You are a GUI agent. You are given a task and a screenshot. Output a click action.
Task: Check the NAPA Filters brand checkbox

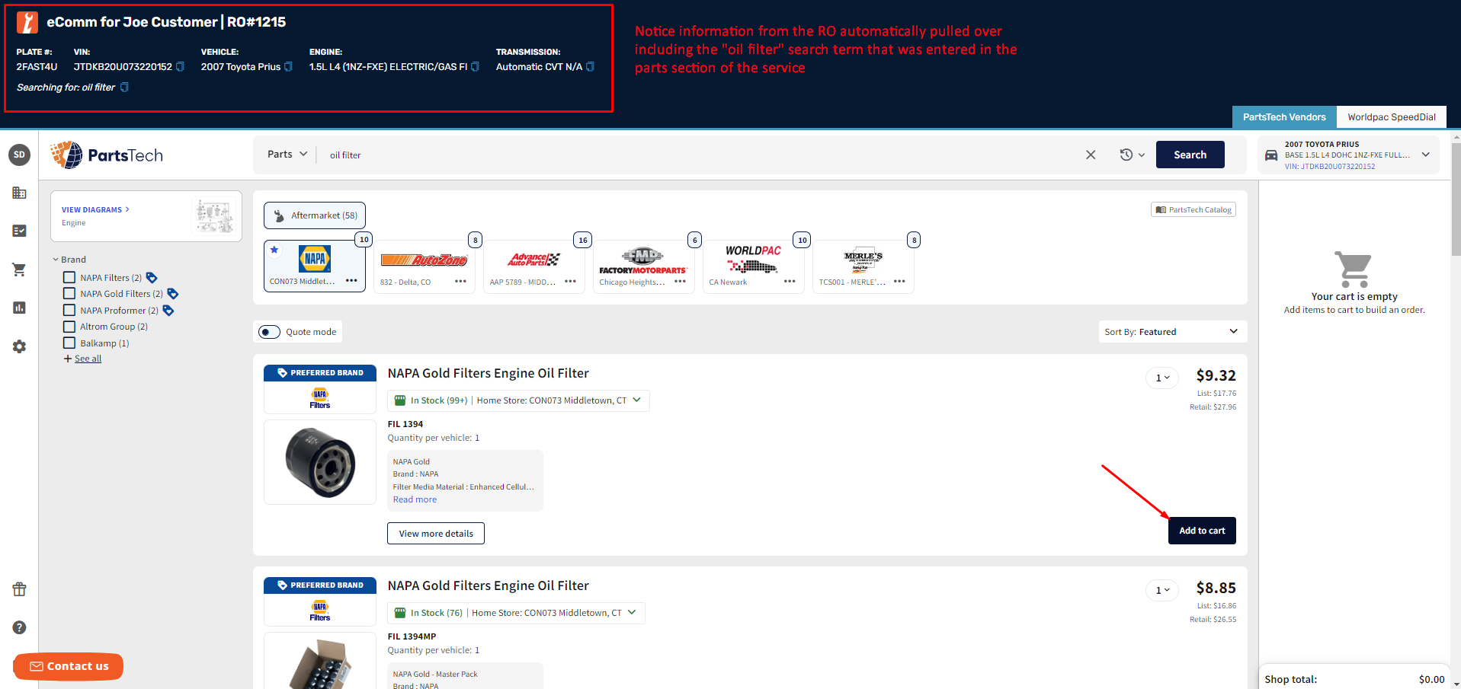[69, 277]
